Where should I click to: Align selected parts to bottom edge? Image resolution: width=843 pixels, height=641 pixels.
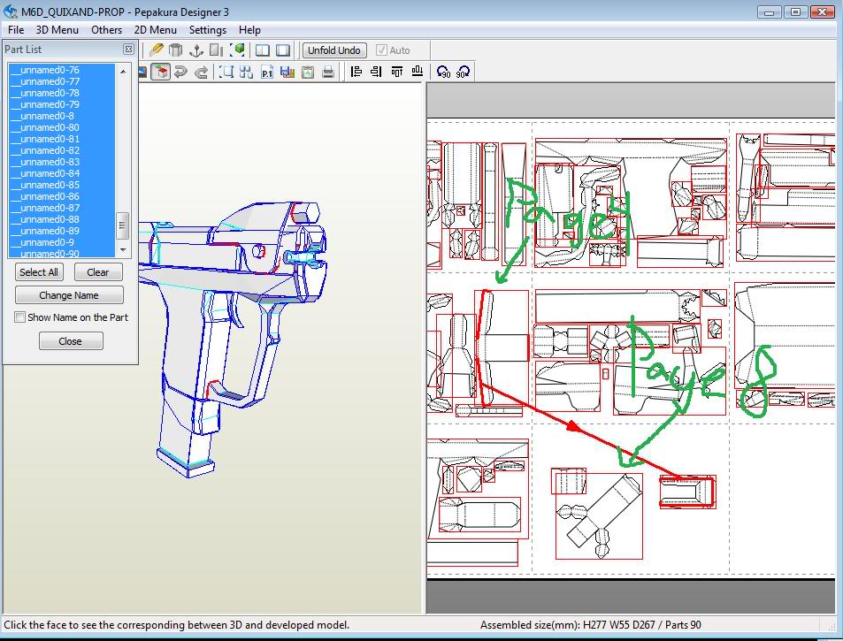coord(418,72)
